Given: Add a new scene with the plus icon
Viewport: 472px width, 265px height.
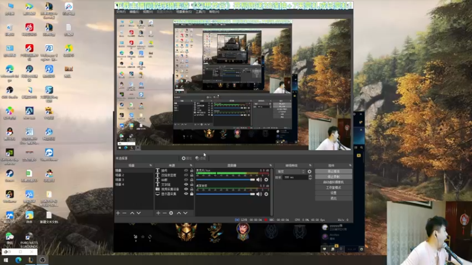Looking at the screenshot, I should point(118,213).
